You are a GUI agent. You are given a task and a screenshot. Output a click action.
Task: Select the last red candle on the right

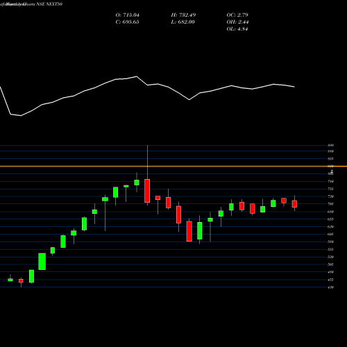294,204
